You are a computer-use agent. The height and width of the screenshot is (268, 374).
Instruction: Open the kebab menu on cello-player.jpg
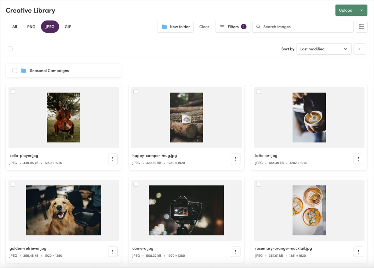113,159
